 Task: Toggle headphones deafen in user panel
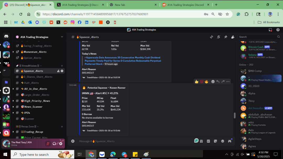point(54,144)
